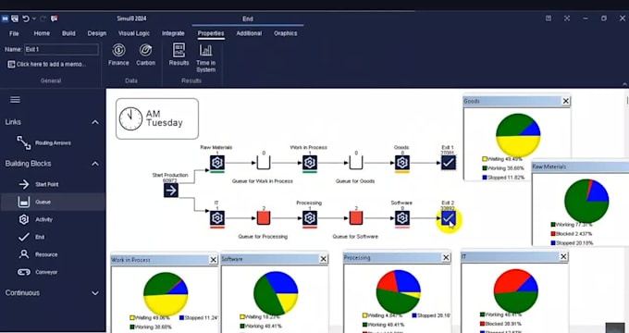
Task: Collapse the ribbon with the chevron
Action: coord(624,84)
